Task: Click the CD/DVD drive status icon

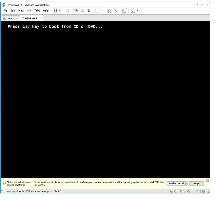Action: click(176, 191)
